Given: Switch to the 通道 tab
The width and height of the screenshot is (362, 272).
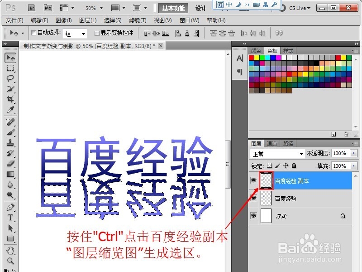Looking at the screenshot, I should tap(273, 143).
